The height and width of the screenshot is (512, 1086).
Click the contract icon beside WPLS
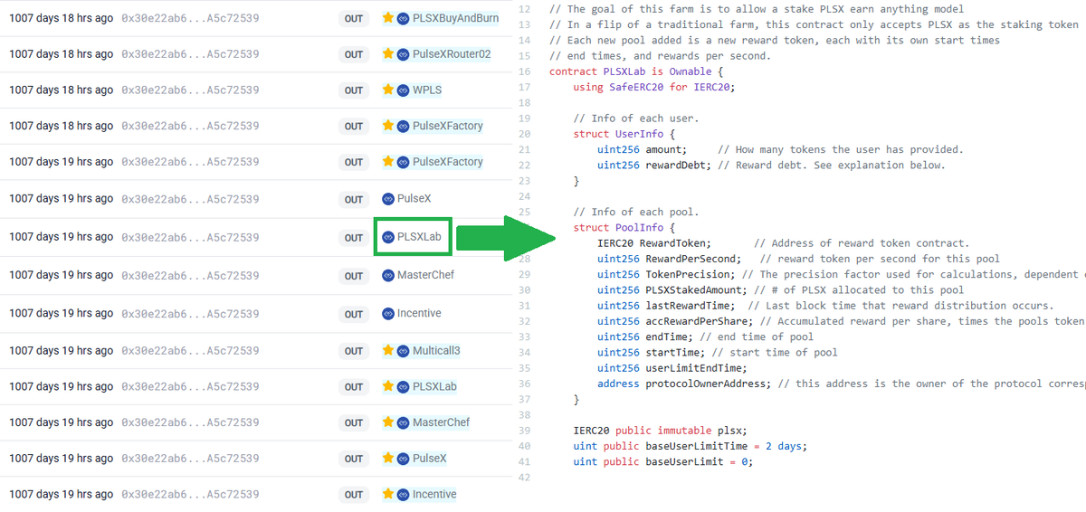404,90
